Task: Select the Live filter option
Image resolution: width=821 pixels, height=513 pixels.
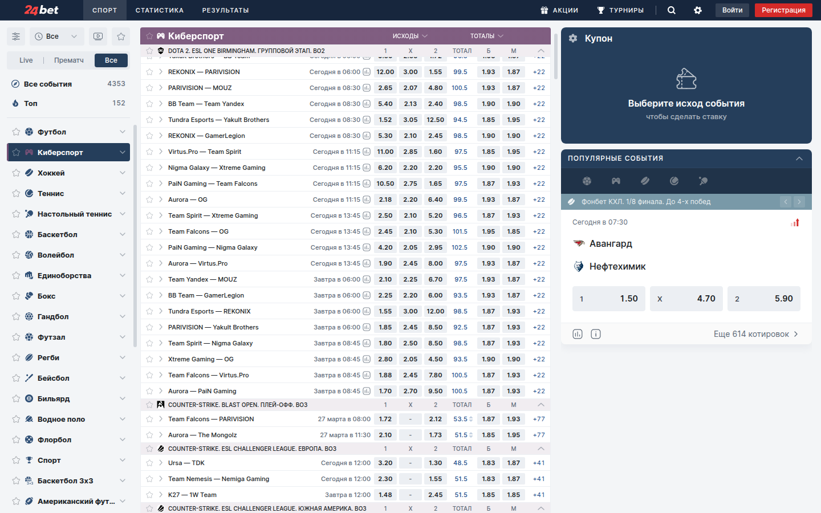Action: point(26,60)
